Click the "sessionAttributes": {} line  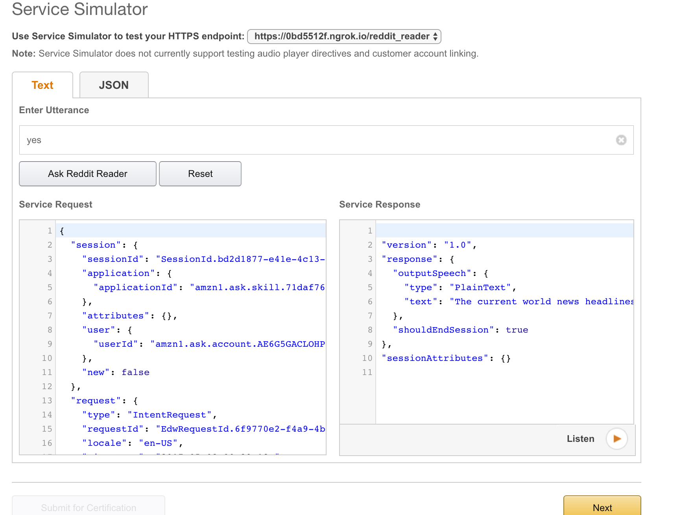point(446,358)
